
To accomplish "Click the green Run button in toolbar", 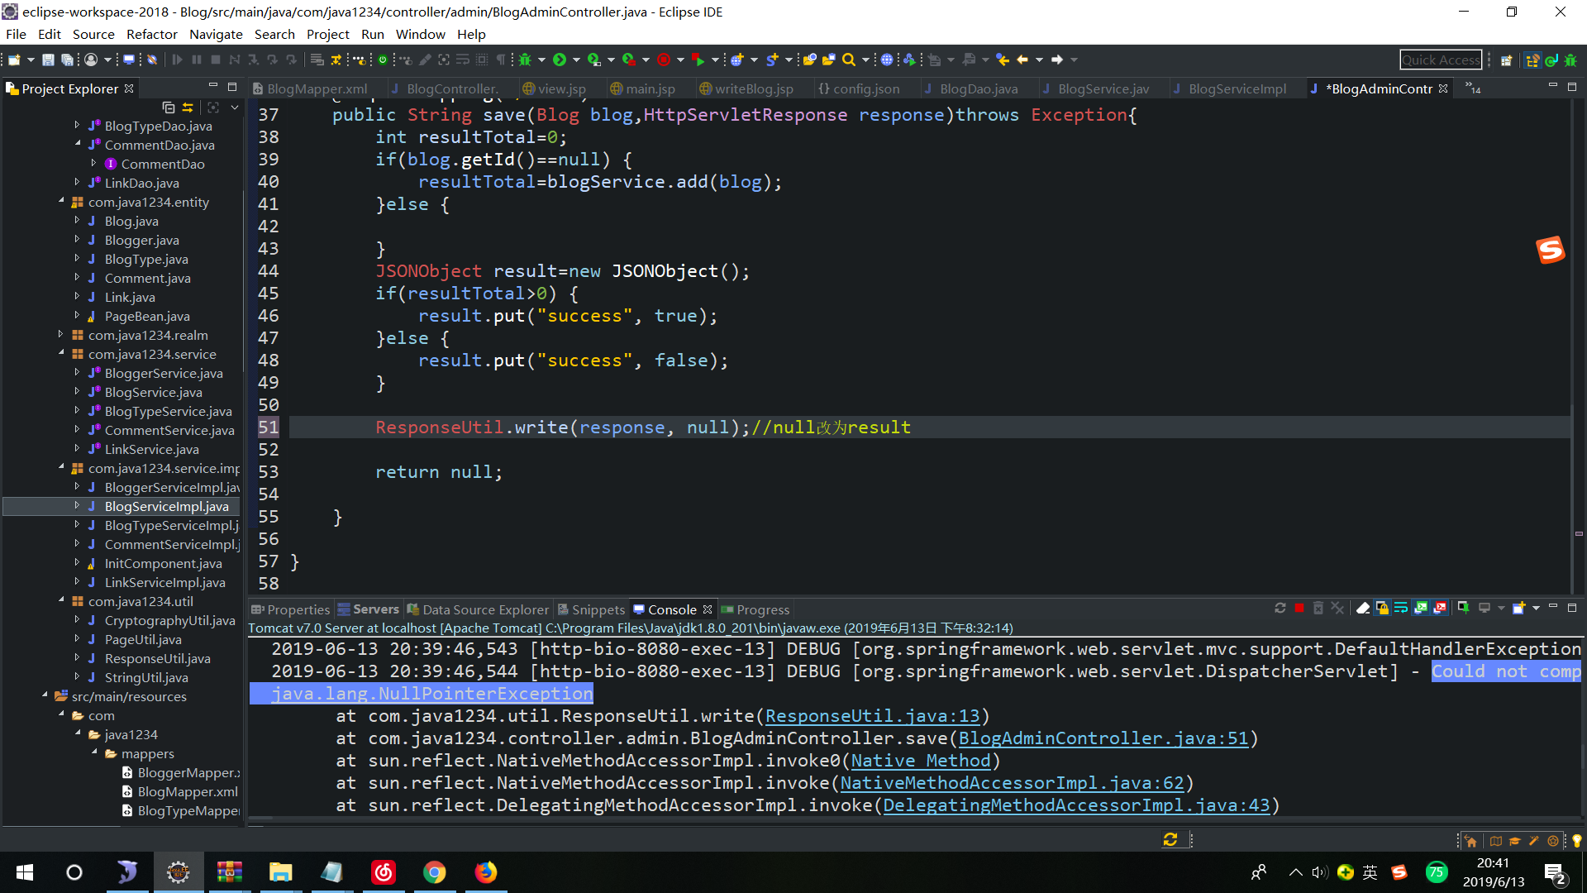I will 560,60.
